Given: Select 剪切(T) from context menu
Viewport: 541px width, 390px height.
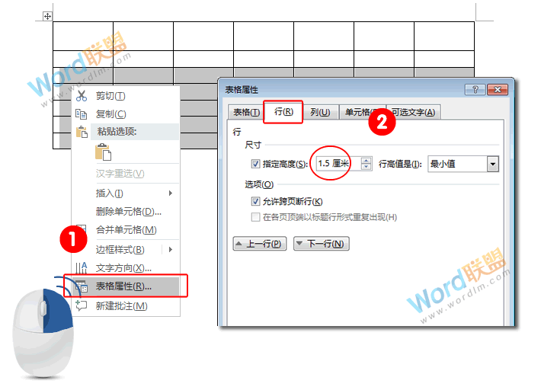Looking at the screenshot, I should [110, 96].
